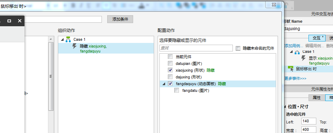Collapse the fangdaquyu dynamic panel node
333x133 pixels.
pos(164,84)
